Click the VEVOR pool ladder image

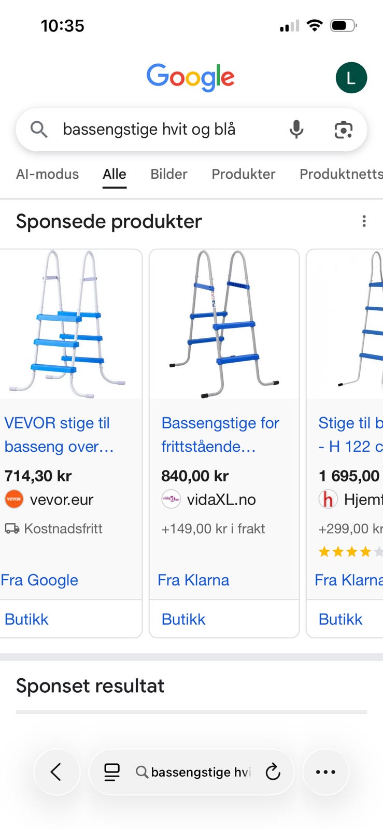coord(69,324)
